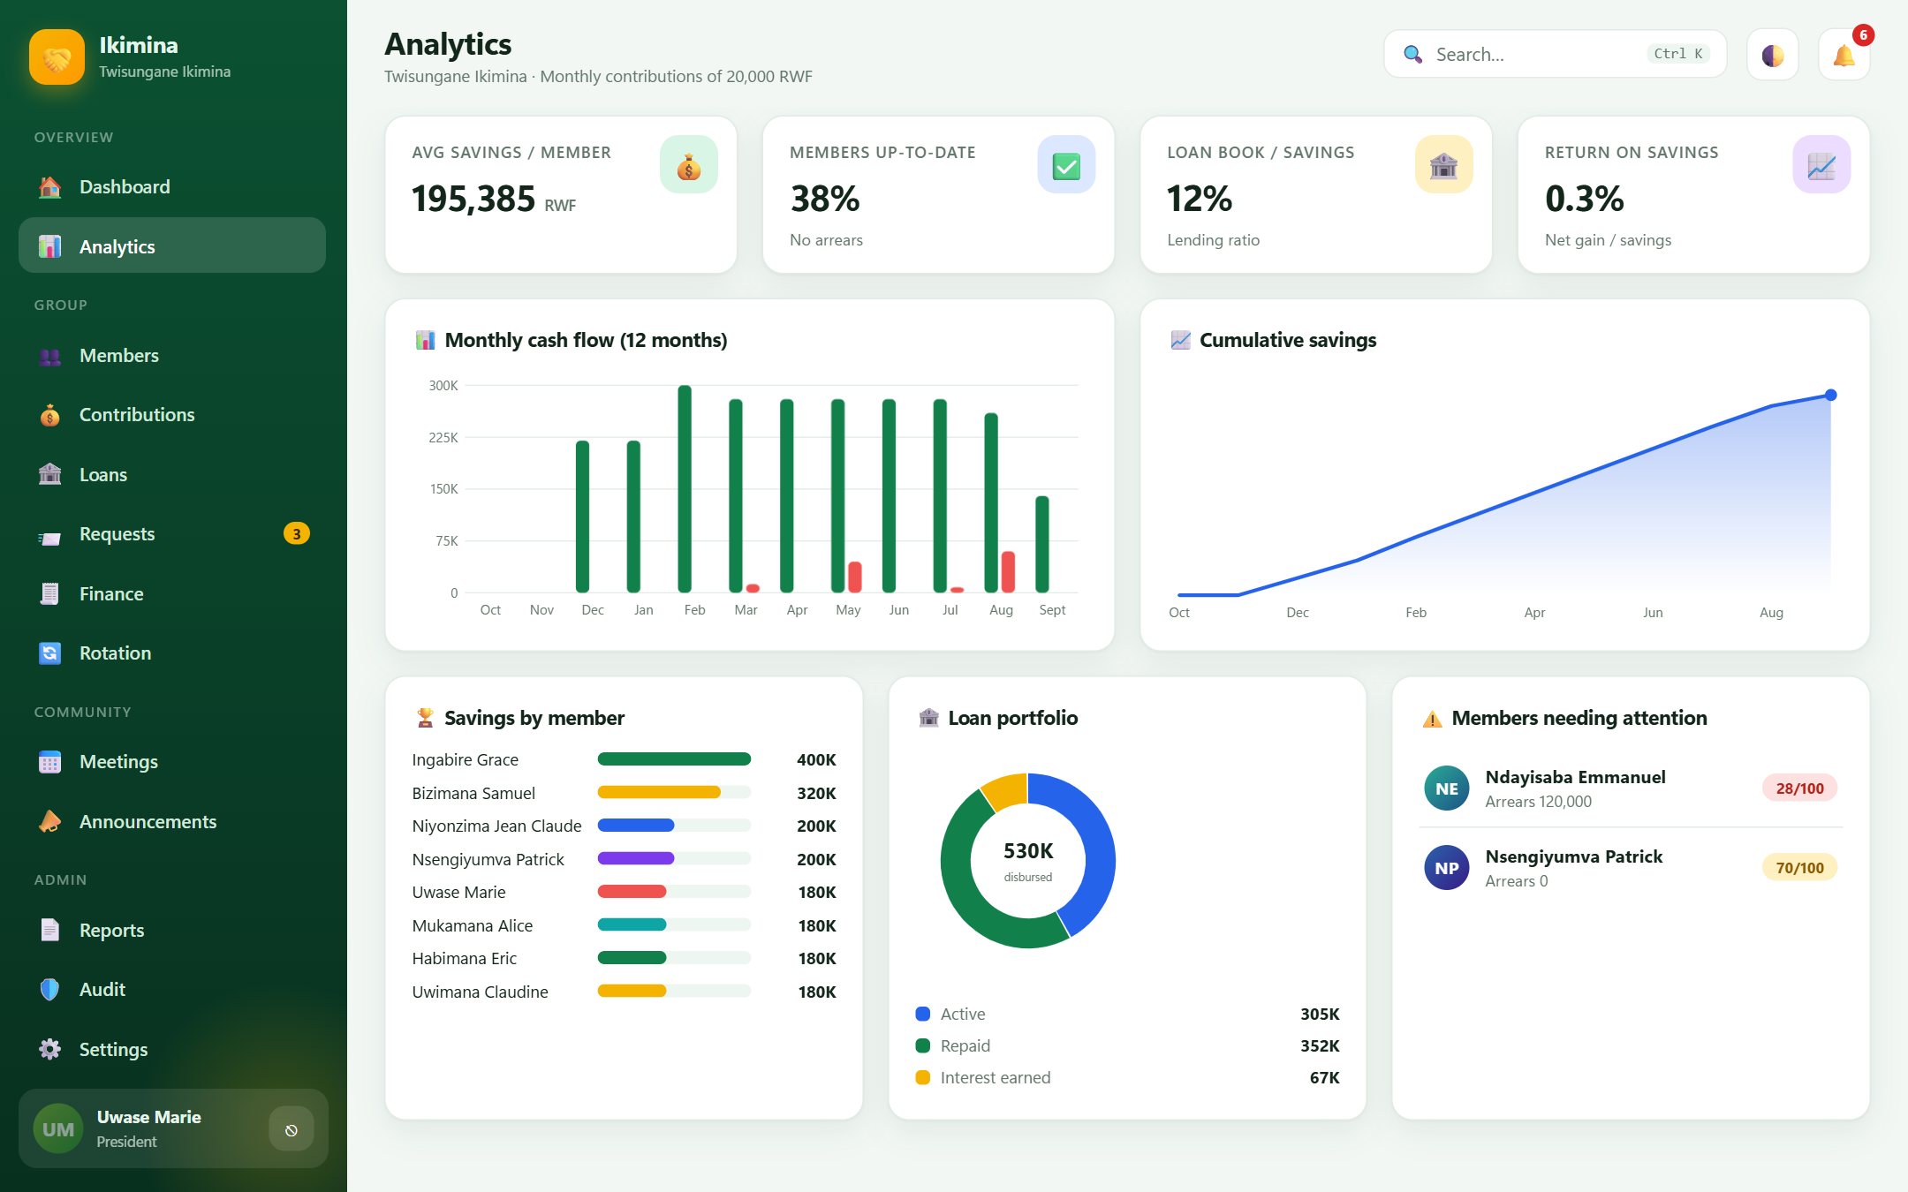Image resolution: width=1908 pixels, height=1192 pixels.
Task: Open notifications bell
Action: tap(1844, 55)
